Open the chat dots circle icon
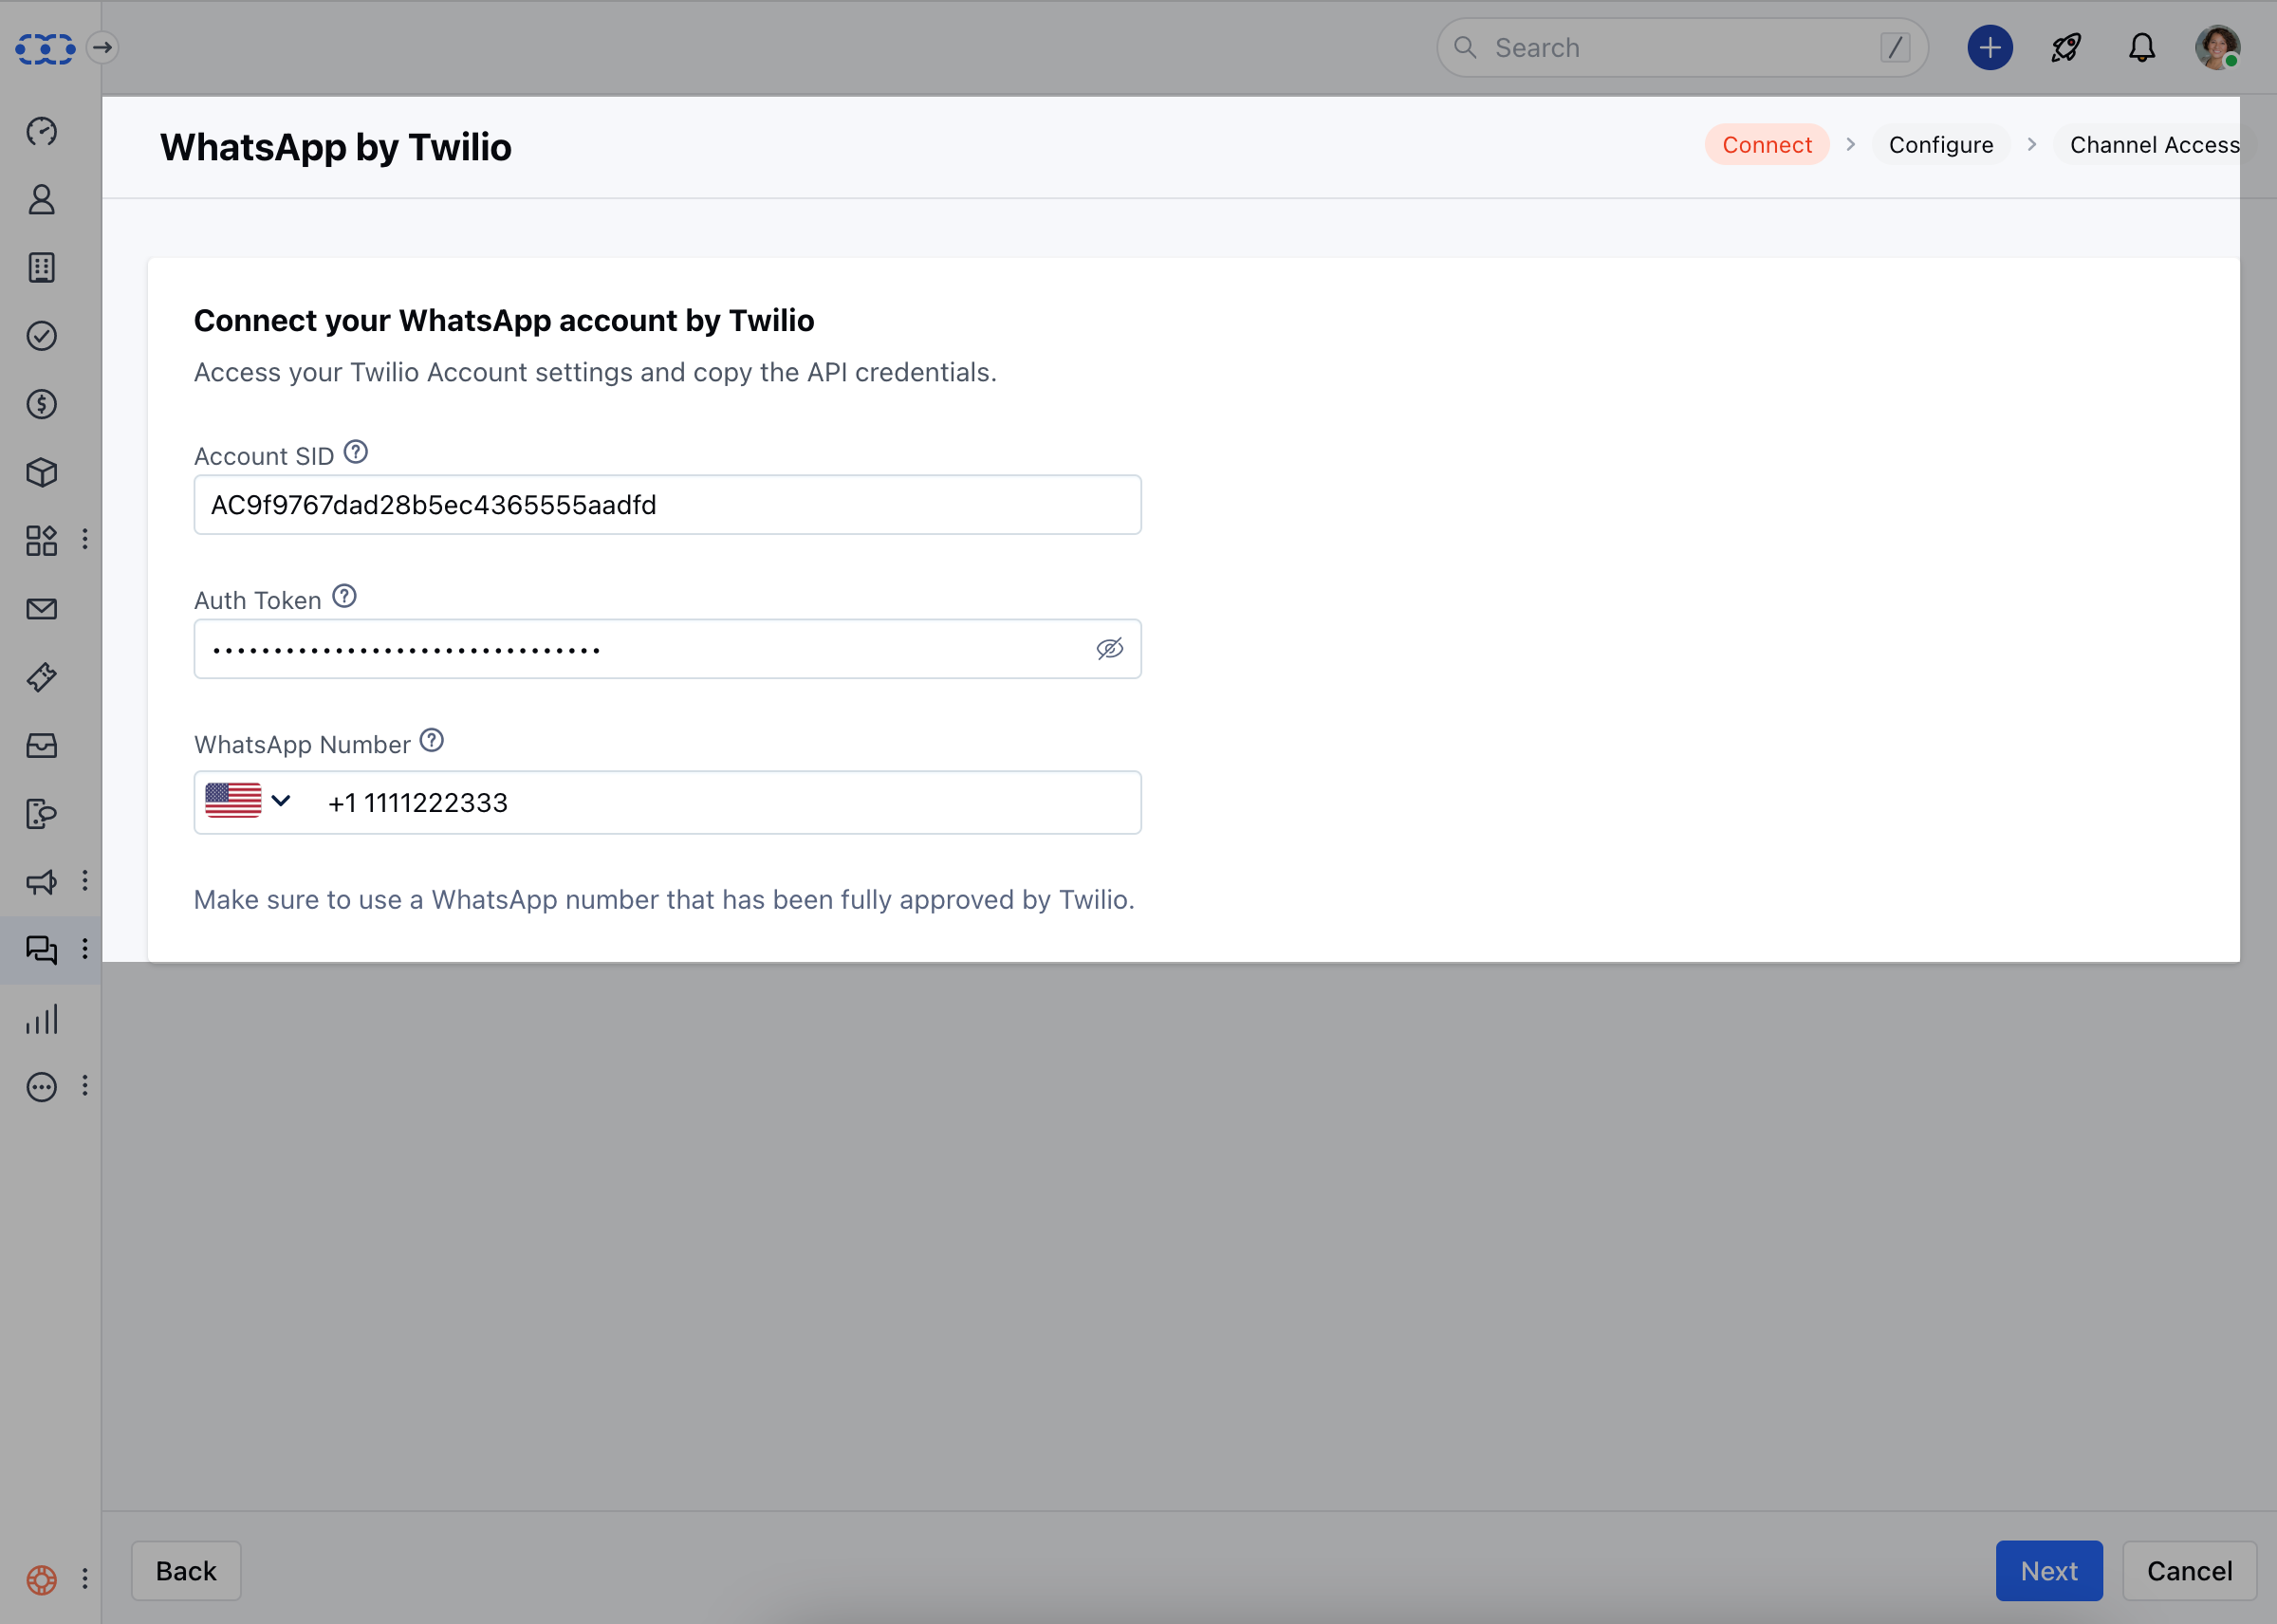The height and width of the screenshot is (1624, 2277). [42, 1087]
